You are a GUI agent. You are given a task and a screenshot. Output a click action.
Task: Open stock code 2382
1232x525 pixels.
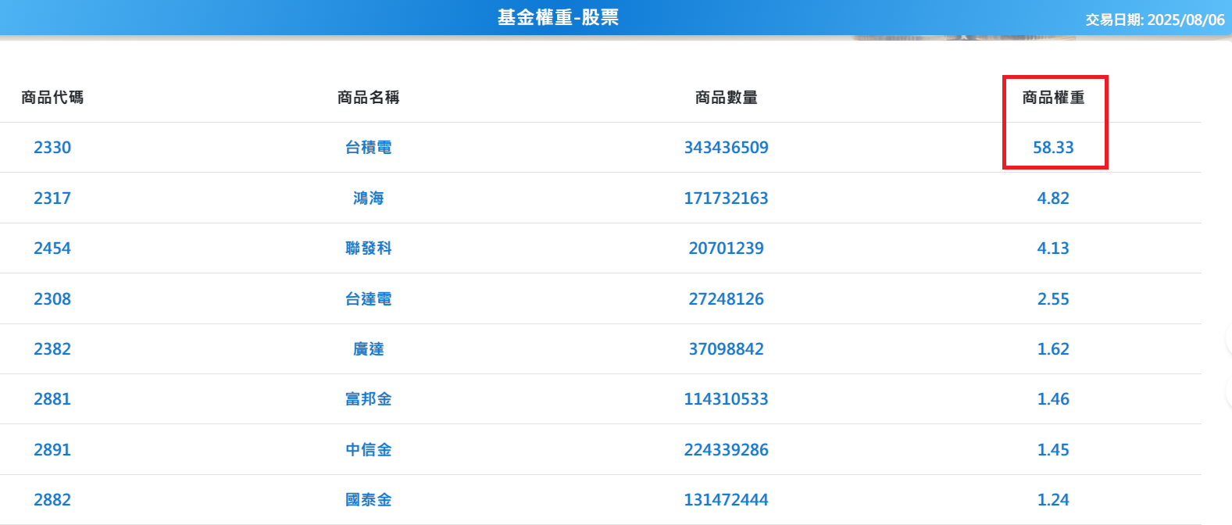[x=52, y=349]
